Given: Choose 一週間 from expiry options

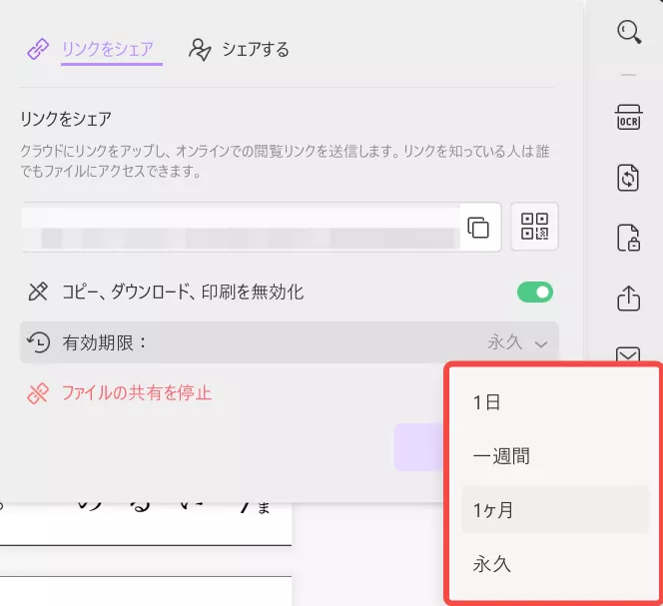Looking at the screenshot, I should pos(555,456).
